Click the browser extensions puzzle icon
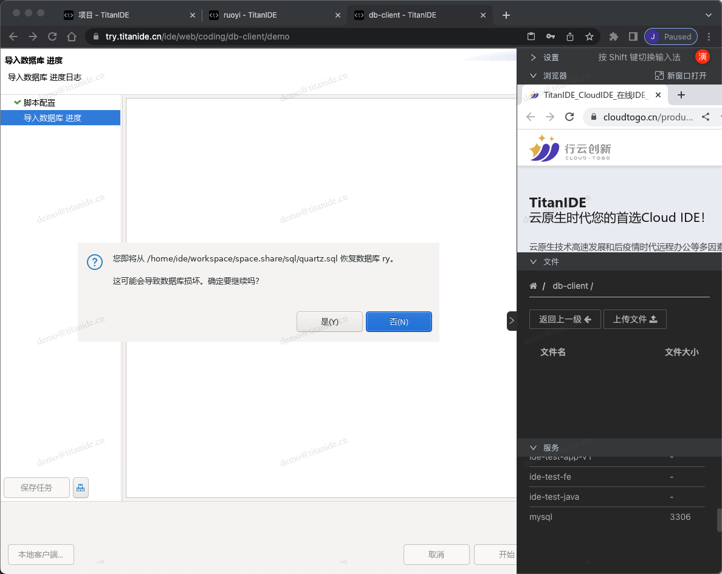This screenshot has height=574, width=722. [613, 36]
